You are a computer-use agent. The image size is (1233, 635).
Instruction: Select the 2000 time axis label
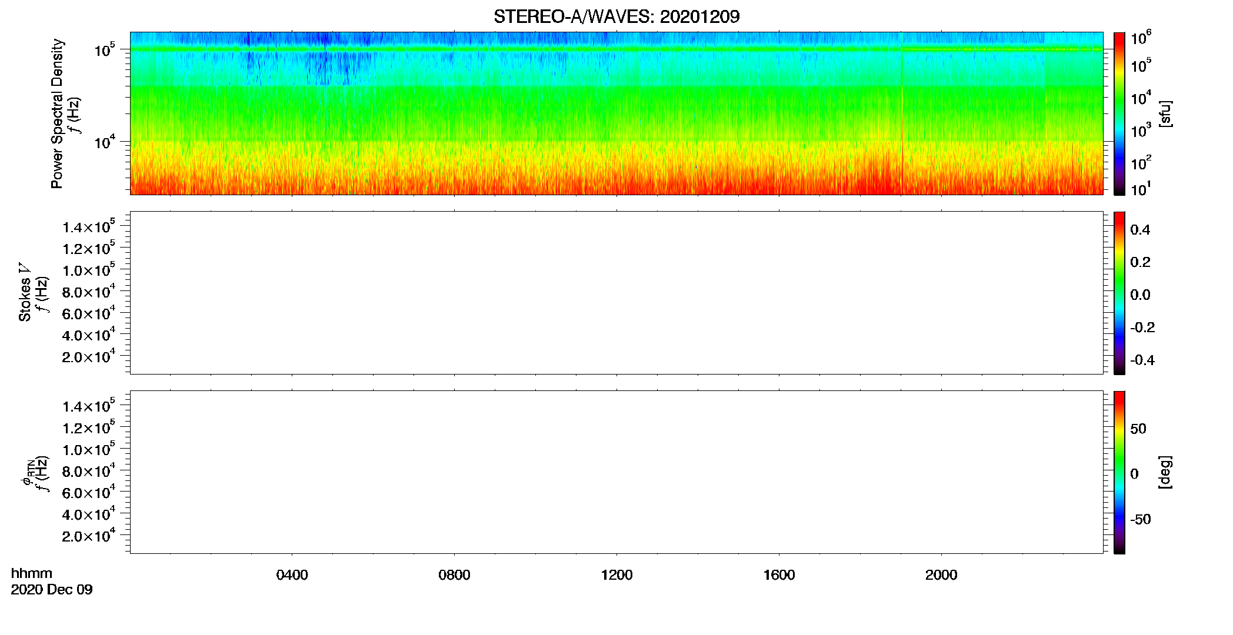(941, 575)
